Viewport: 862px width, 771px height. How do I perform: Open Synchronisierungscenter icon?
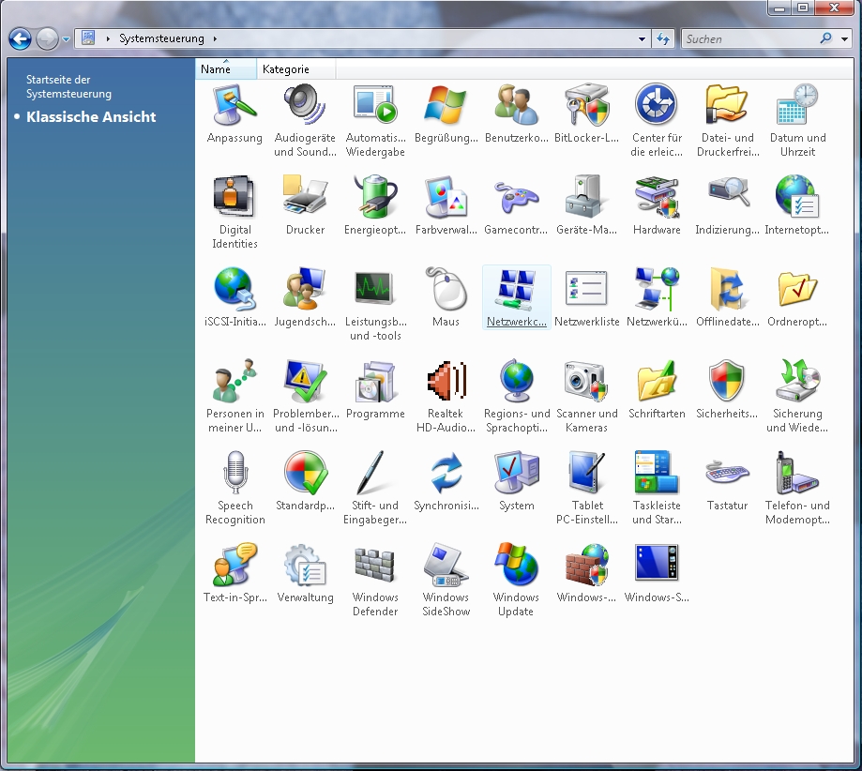pyautogui.click(x=446, y=472)
